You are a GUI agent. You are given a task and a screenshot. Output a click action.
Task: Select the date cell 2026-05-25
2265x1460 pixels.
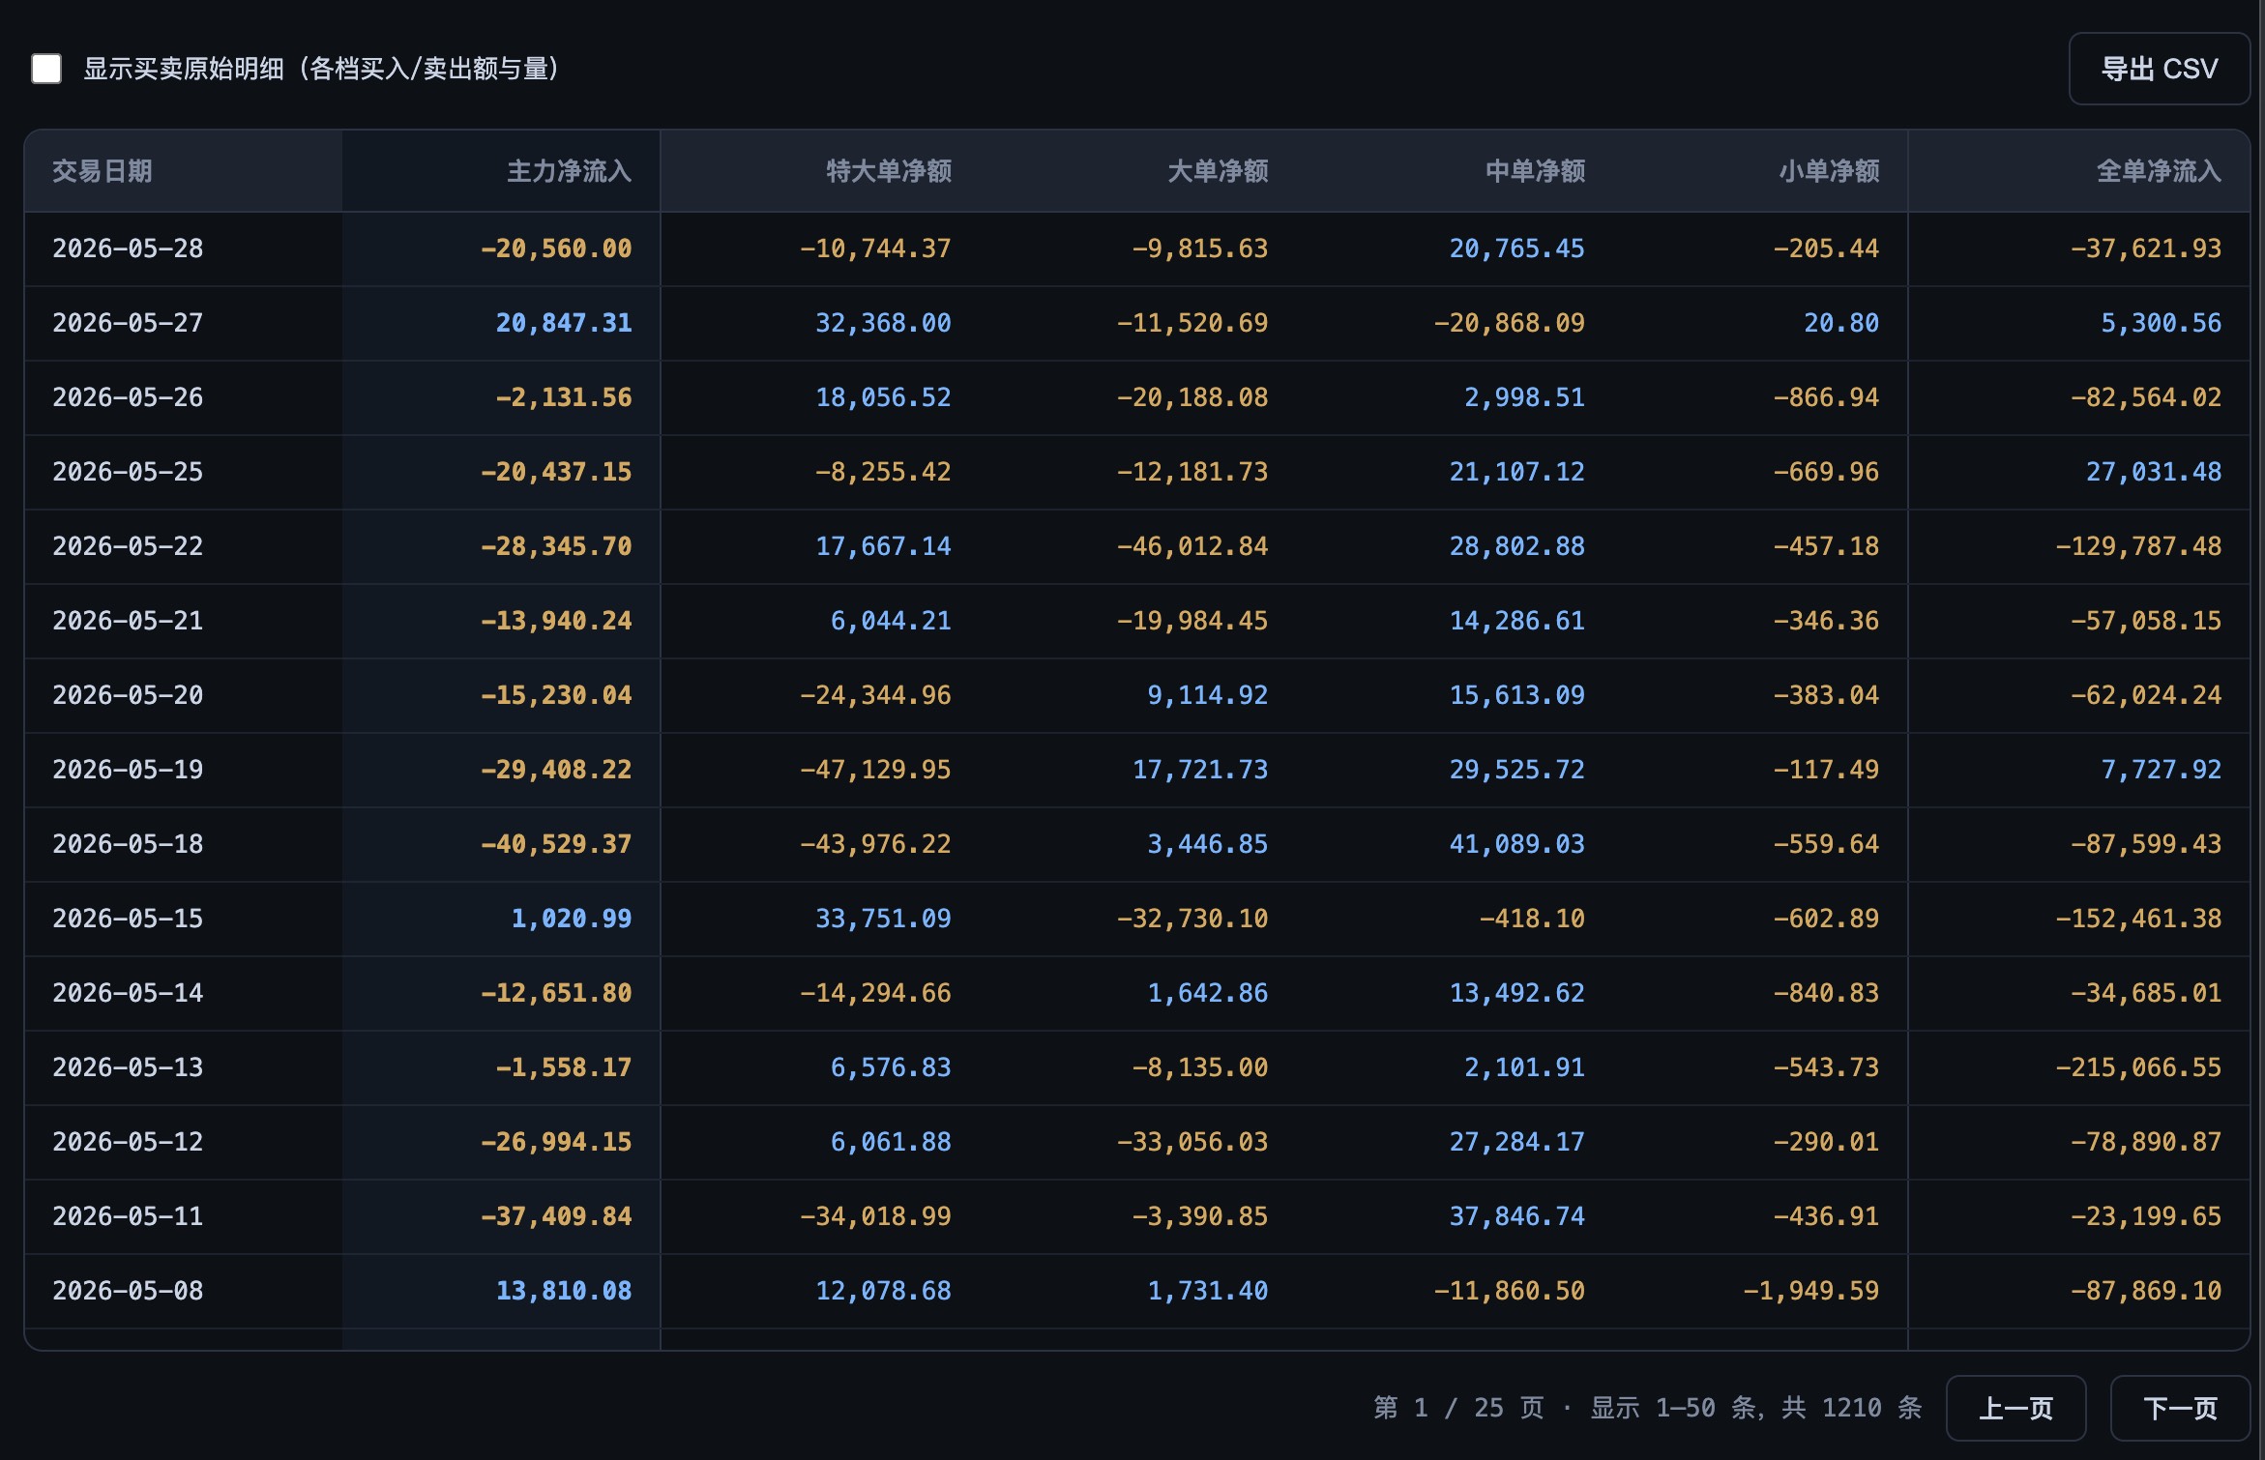coord(128,472)
